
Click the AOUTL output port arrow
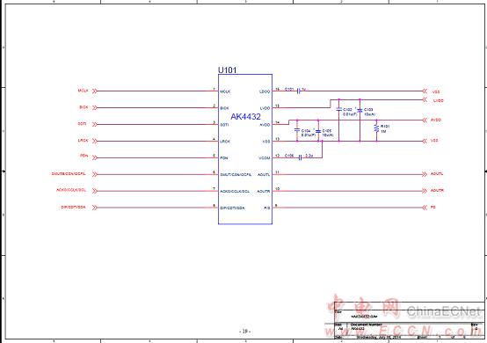(425, 174)
